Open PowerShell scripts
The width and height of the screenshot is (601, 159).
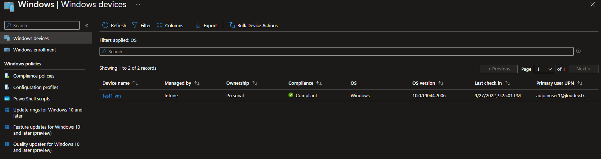(x=32, y=99)
